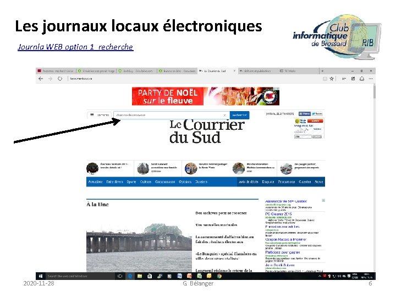The height and width of the screenshot is (297, 396).
Task: Make a web note with pen icon
Action: (353, 79)
